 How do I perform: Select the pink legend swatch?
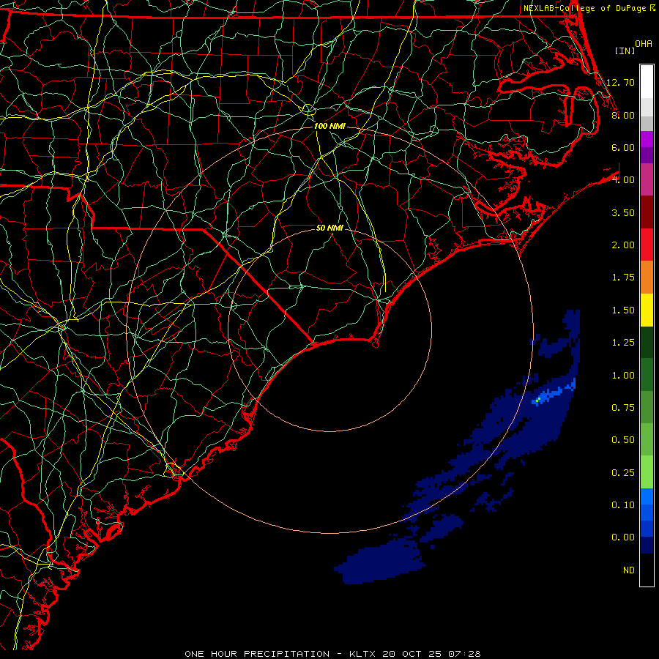coord(647,179)
